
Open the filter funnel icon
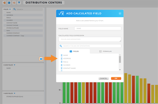[19, 3]
